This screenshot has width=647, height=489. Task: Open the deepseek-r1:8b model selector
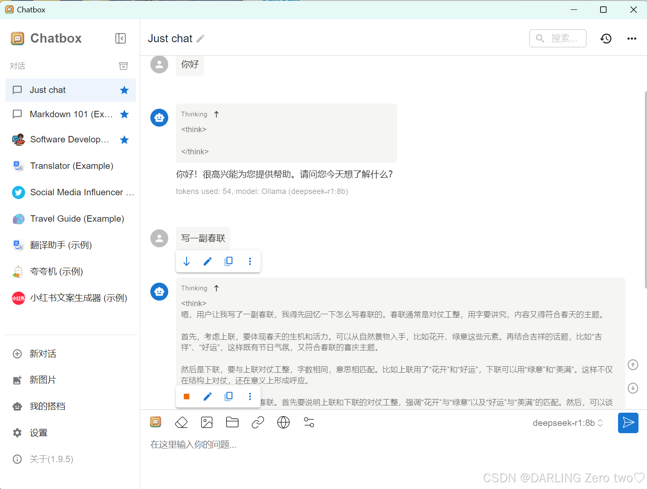567,423
